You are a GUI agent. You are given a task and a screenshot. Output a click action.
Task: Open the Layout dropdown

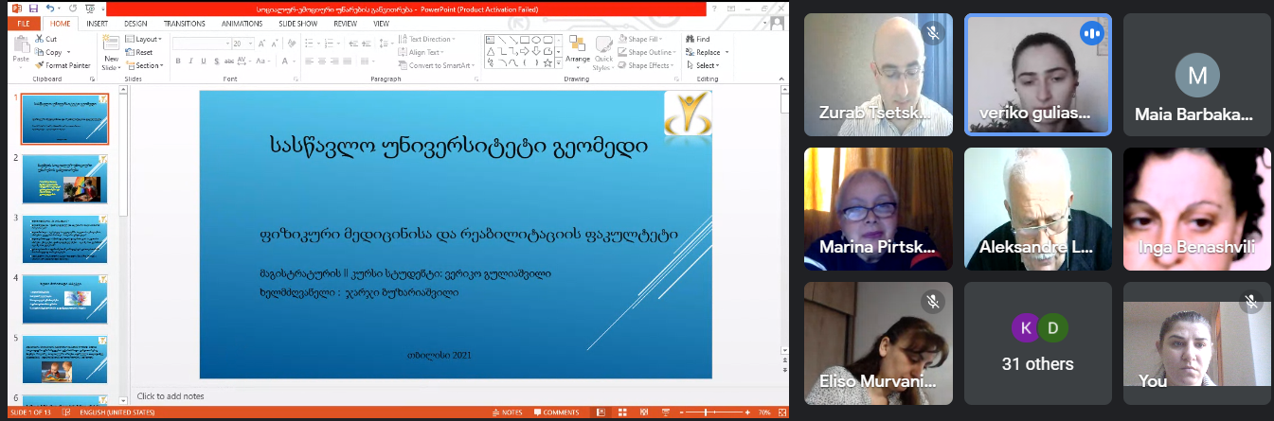143,39
